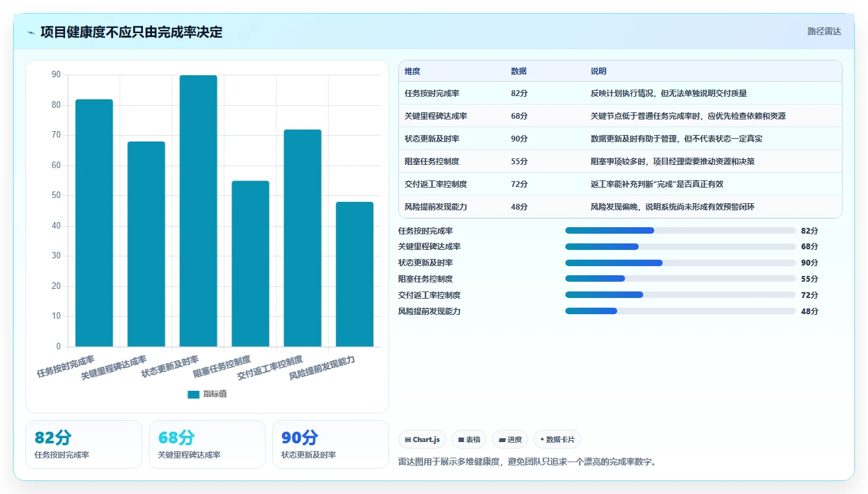
Task: Click the 72分 progress bar for 交付返工率控制度
Action: coord(680,295)
